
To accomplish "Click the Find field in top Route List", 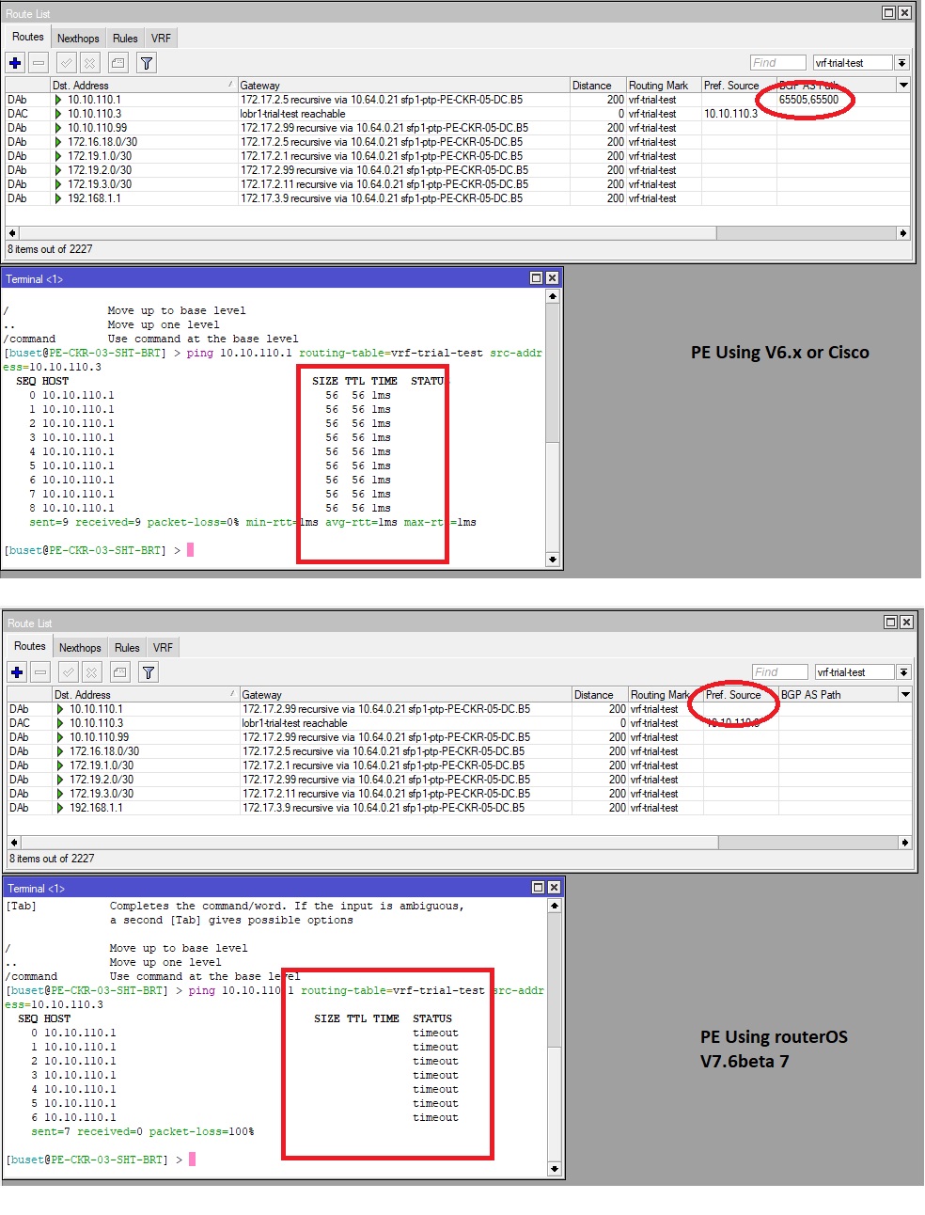I will (x=777, y=63).
